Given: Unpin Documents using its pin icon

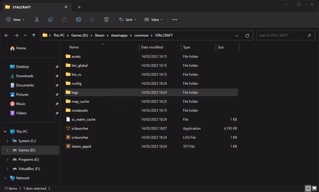Looking at the screenshot, I should coord(57,86).
